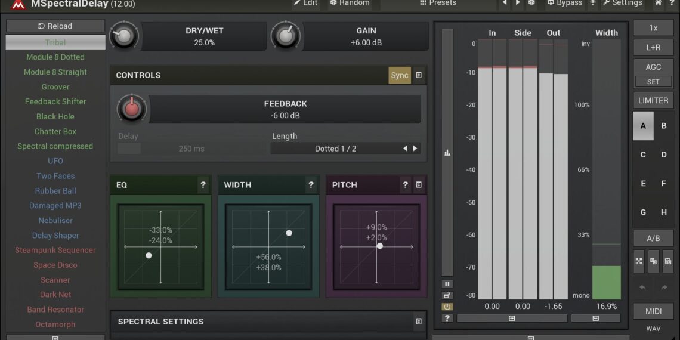The width and height of the screenshot is (680, 340).
Task: Select the Black Hole preset
Action: click(55, 116)
